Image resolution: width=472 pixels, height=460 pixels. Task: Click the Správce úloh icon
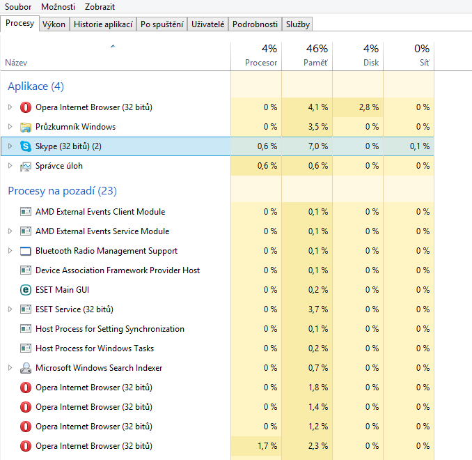tap(26, 166)
